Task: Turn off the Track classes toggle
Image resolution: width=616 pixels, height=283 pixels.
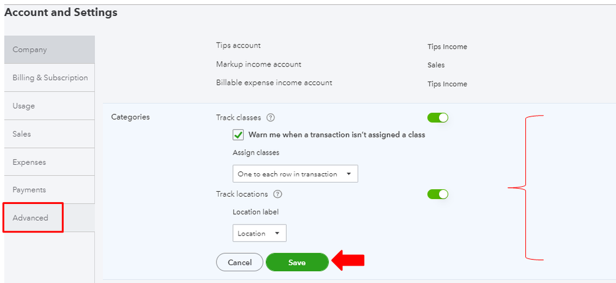Action: pyautogui.click(x=437, y=117)
